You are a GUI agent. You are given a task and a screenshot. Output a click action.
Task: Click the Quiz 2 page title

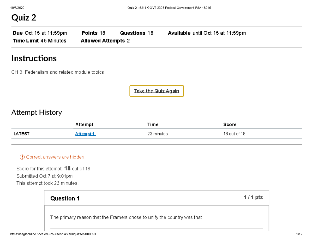24,18
